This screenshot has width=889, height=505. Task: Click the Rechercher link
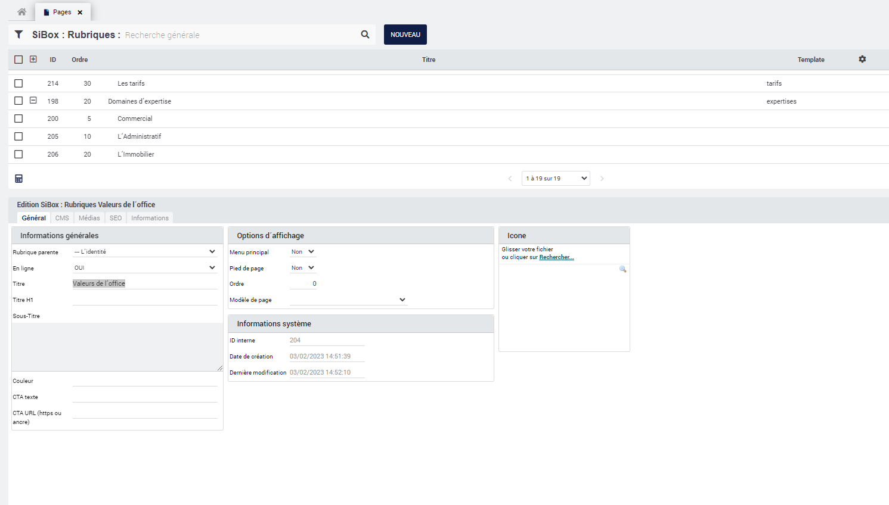(556, 257)
